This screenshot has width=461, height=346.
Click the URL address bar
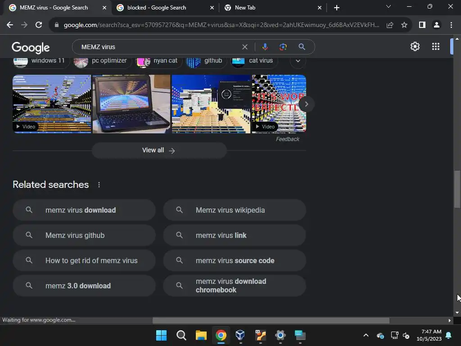(x=221, y=25)
